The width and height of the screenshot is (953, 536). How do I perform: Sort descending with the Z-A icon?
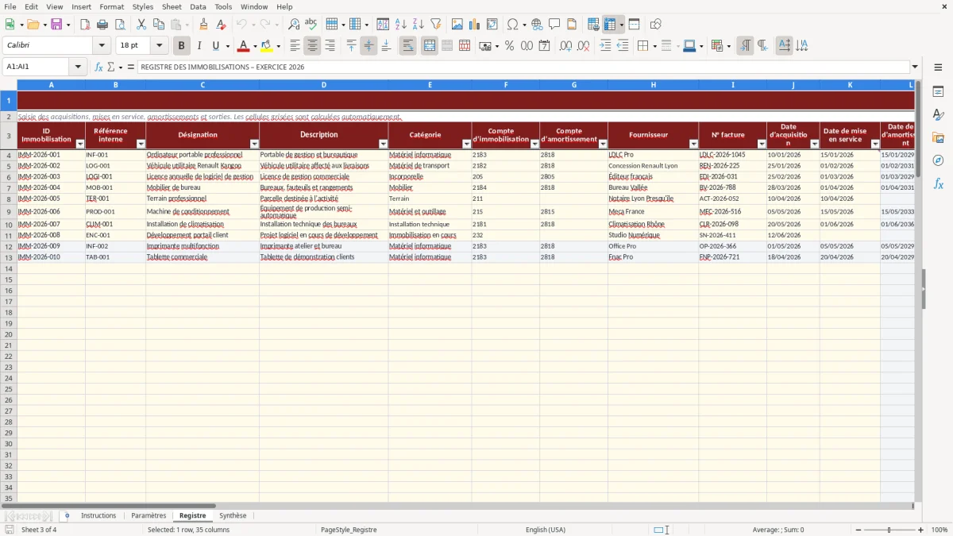(x=418, y=25)
